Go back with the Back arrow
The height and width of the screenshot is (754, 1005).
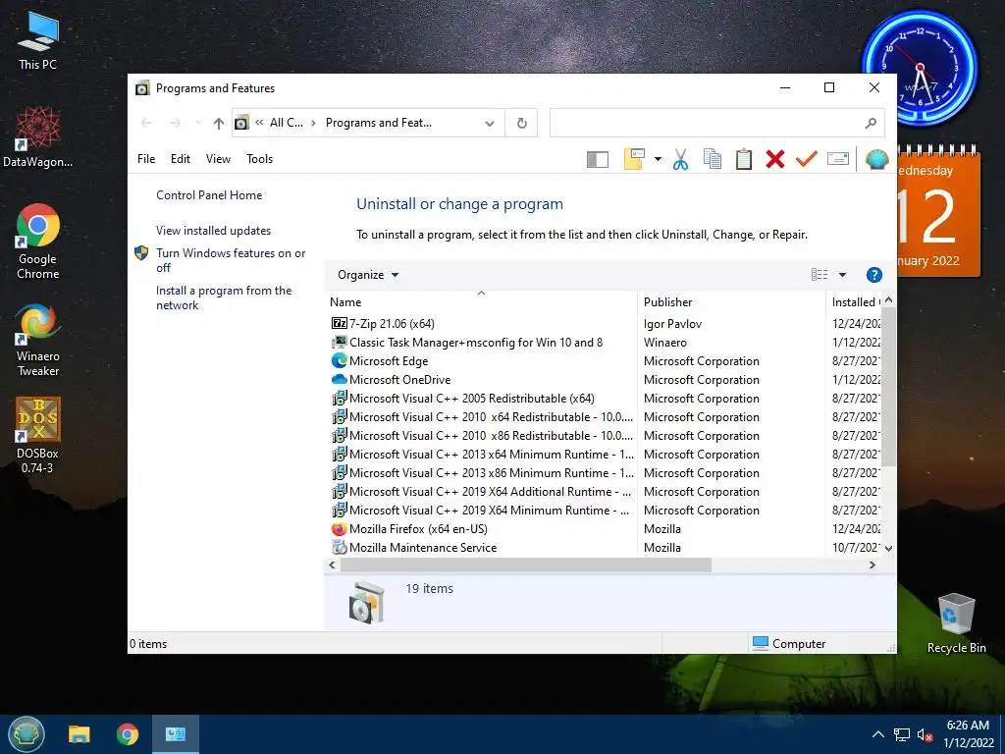click(146, 123)
